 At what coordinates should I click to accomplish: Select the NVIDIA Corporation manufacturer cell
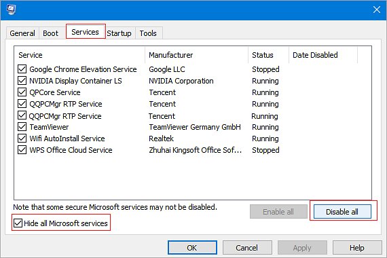181,81
